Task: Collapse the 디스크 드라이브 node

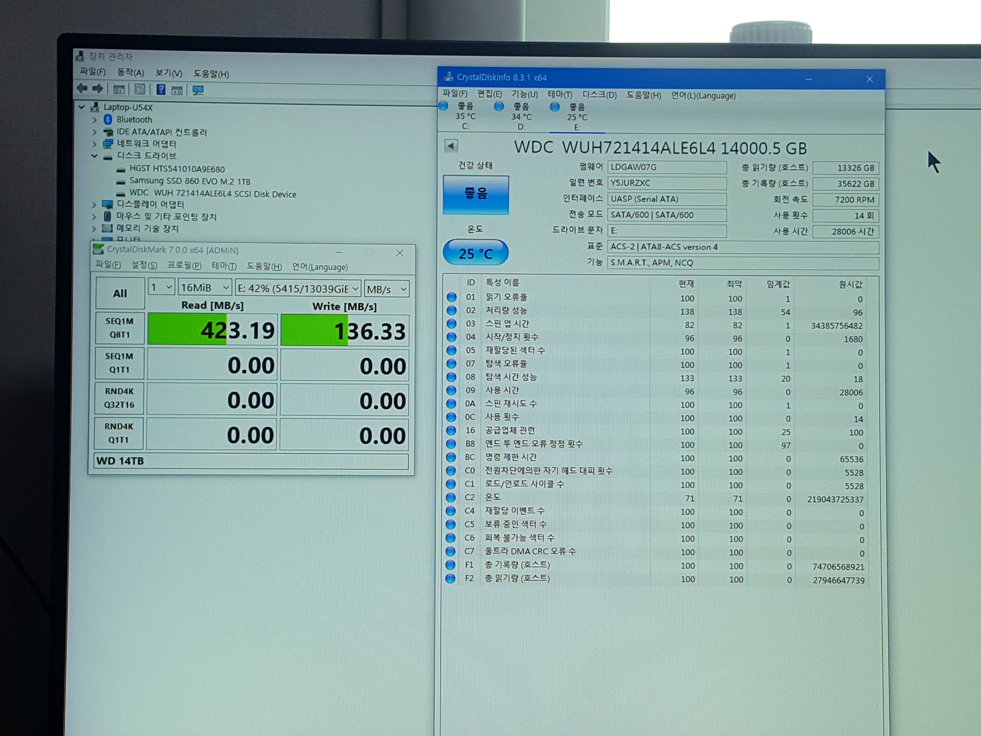Action: 94,156
